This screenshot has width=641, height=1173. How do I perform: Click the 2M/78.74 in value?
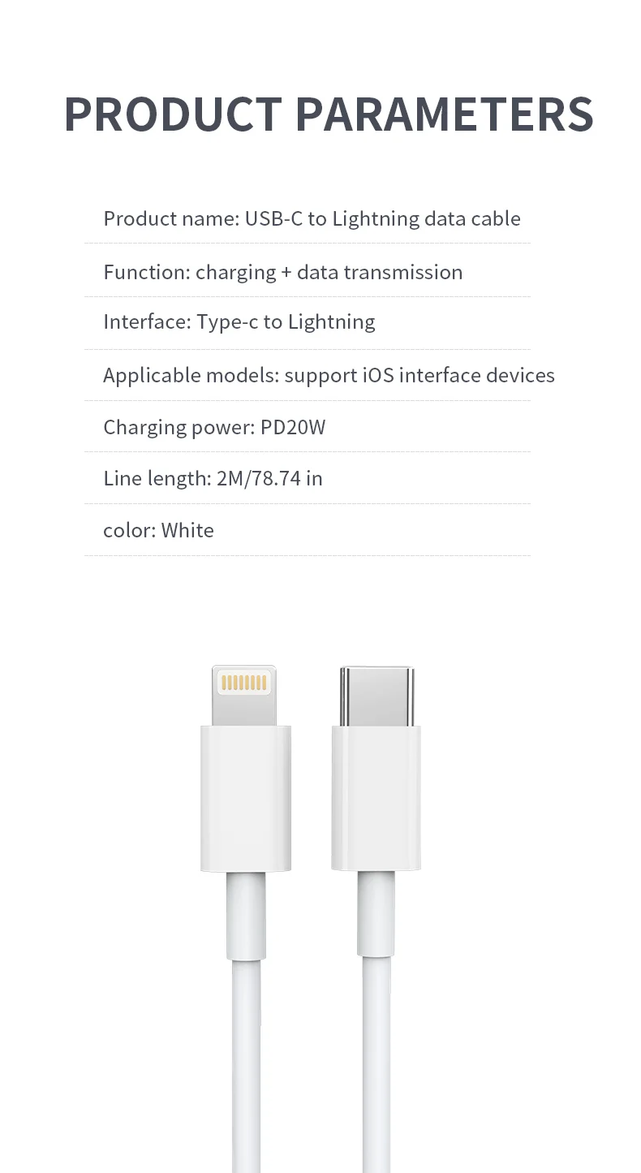(269, 478)
